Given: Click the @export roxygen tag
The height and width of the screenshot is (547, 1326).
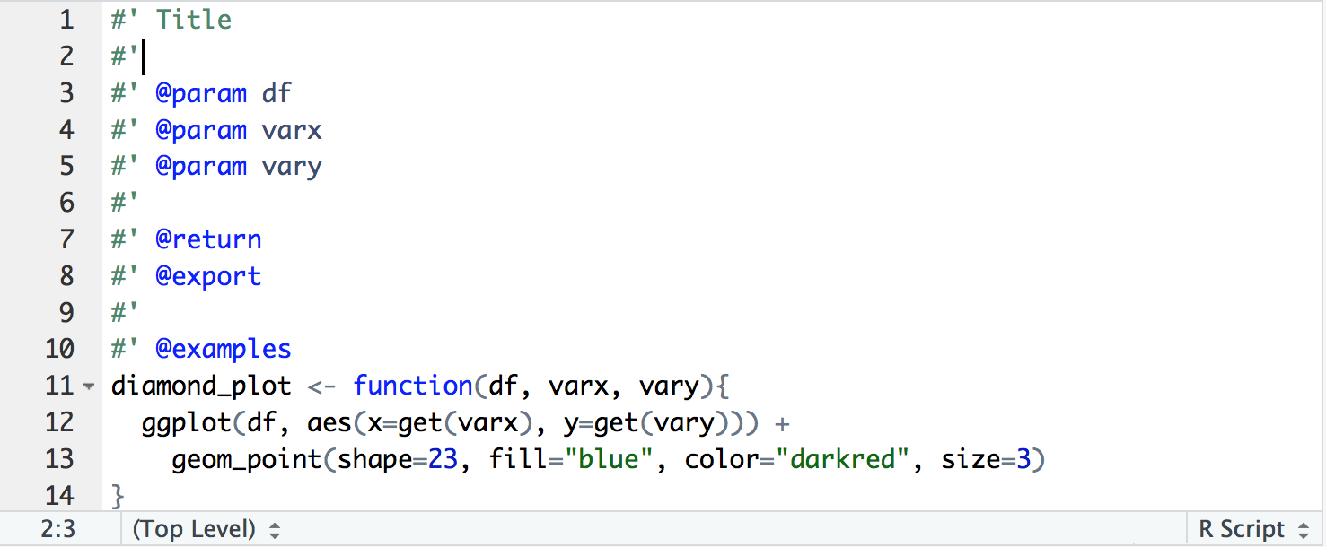Looking at the screenshot, I should pyautogui.click(x=208, y=276).
